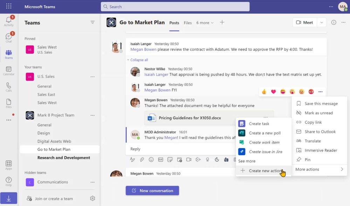
Task: Open Files in the left rail
Action: coord(9,103)
